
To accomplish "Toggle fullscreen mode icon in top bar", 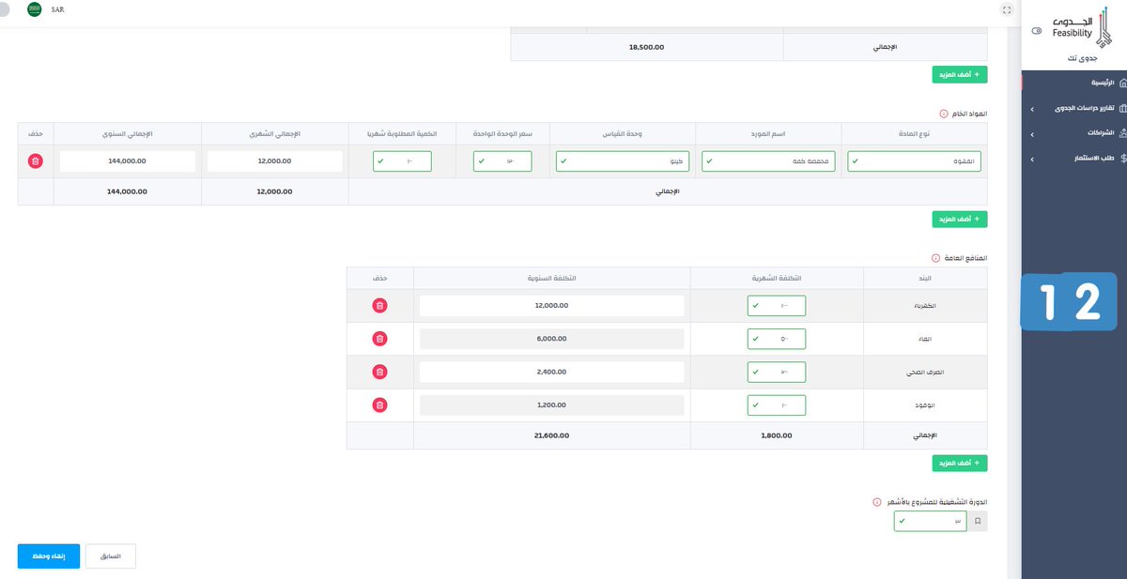I will pyautogui.click(x=1007, y=9).
